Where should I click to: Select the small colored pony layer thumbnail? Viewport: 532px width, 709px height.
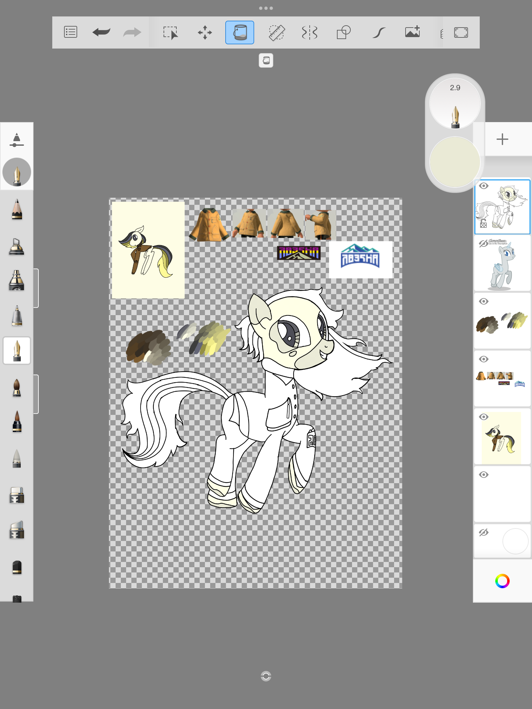coord(502,437)
